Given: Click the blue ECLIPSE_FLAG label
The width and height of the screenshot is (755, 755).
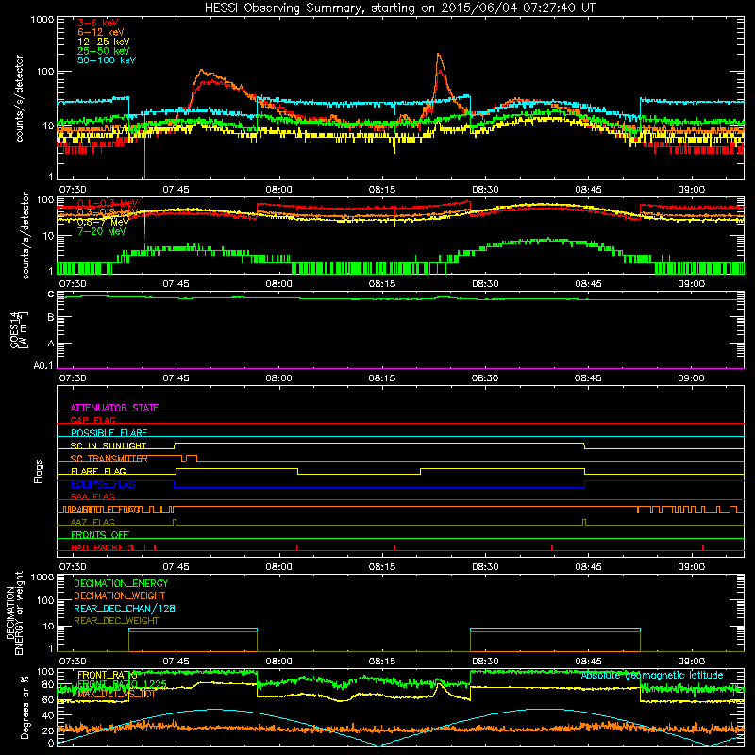Looking at the screenshot, I should pos(103,484).
